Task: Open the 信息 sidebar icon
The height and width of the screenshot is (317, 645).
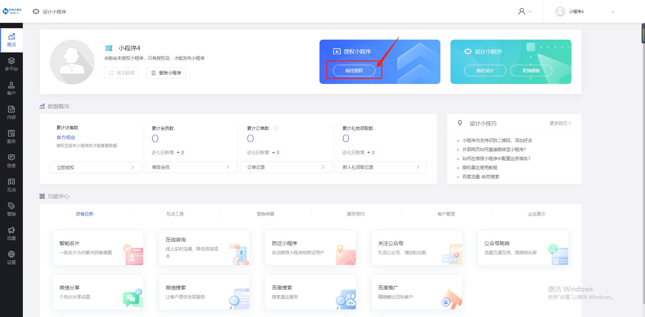Action: [11, 161]
